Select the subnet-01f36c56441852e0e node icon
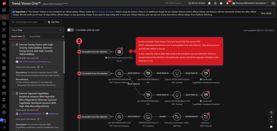Image resolution: width=277 pixels, height=131 pixels. [177, 73]
